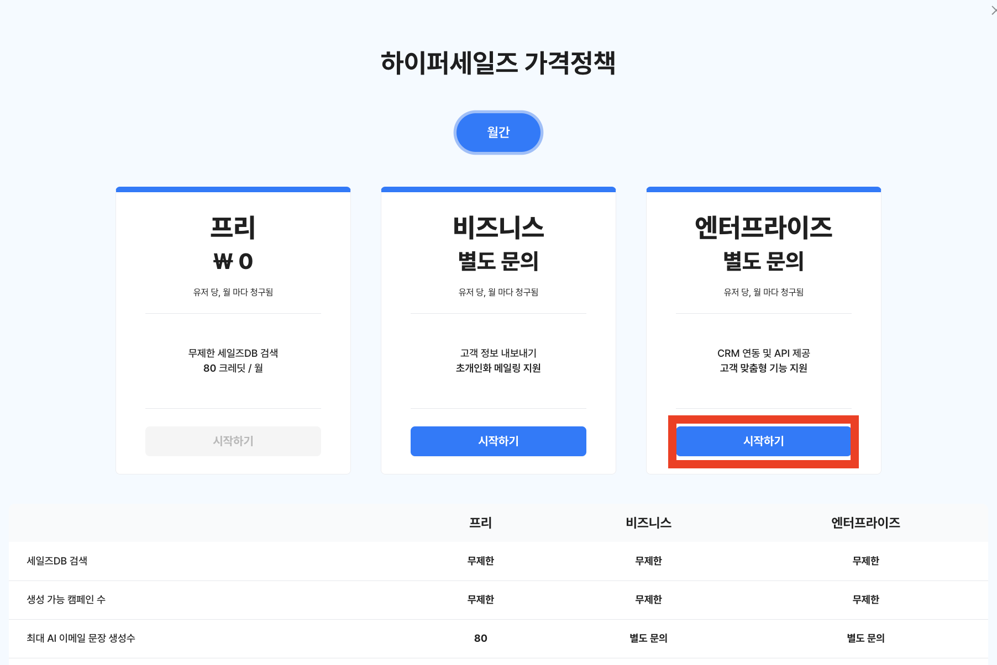Click the 엔터프라이즈 column header in the comparison table

pos(865,522)
